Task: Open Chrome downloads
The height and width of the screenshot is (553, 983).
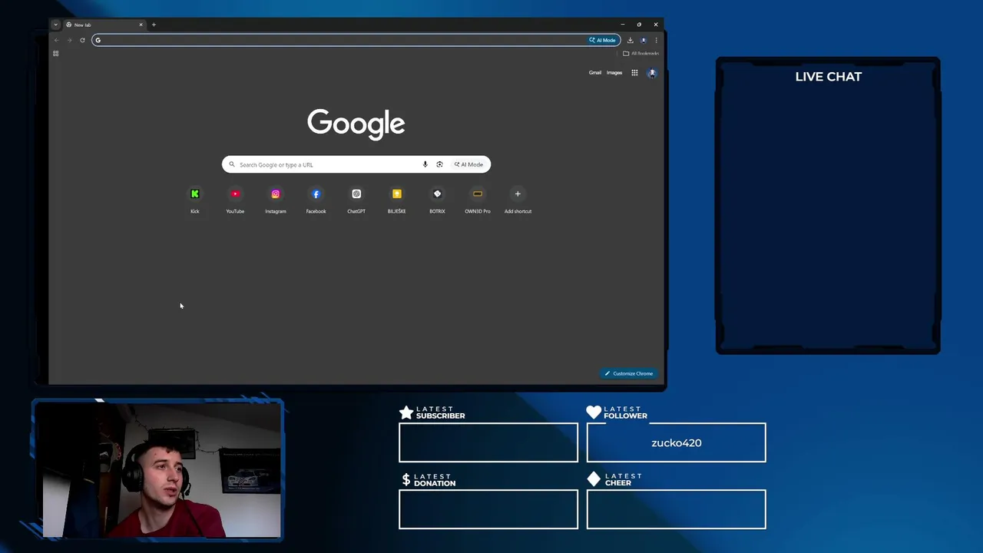Action: click(x=630, y=40)
